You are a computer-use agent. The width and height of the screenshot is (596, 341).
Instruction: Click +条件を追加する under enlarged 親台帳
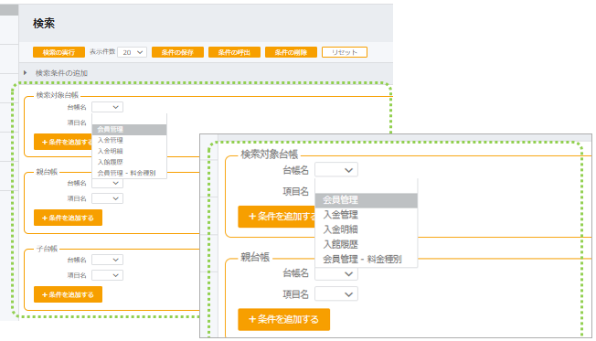[284, 319]
